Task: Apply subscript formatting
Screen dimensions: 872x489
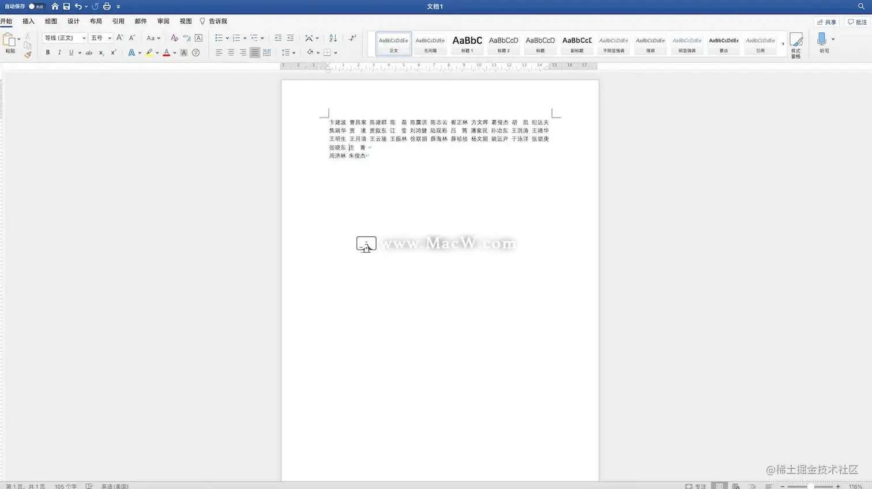Action: point(102,52)
